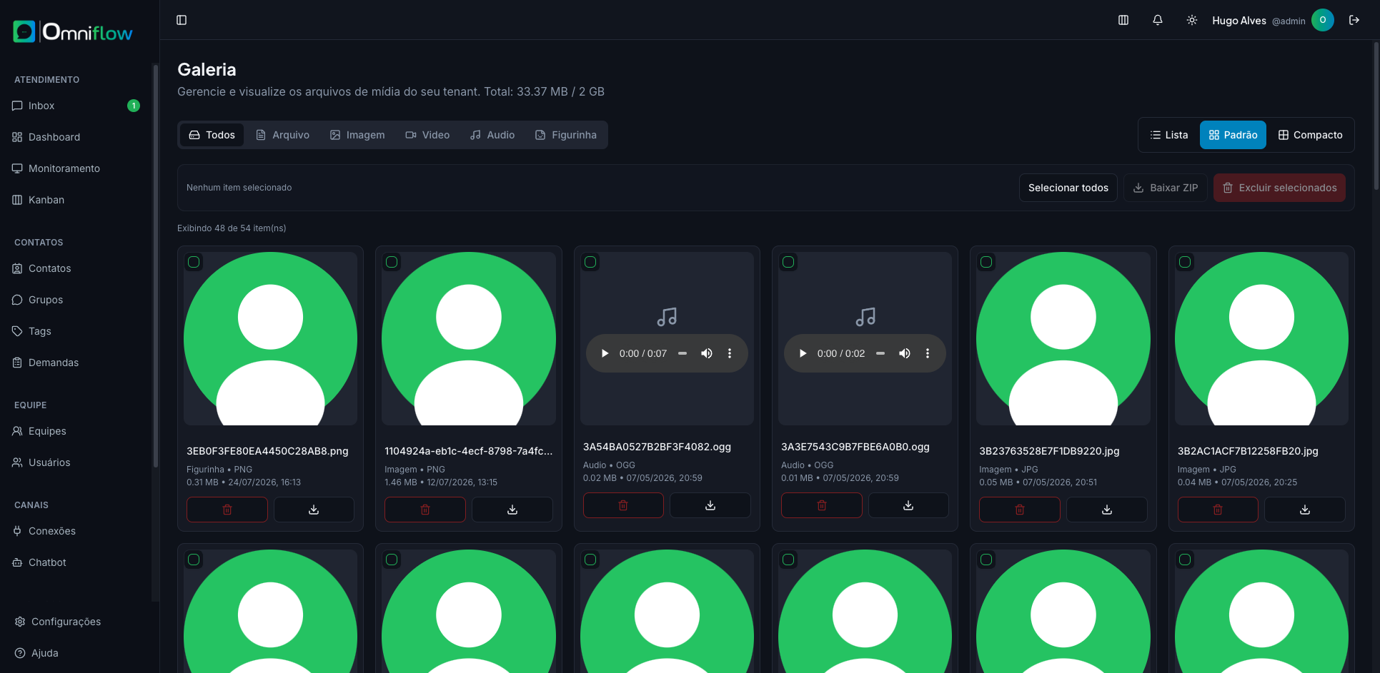Download 3B2AC1ACF7B12258FB20.jpg
Image resolution: width=1380 pixels, height=673 pixels.
pos(1305,510)
